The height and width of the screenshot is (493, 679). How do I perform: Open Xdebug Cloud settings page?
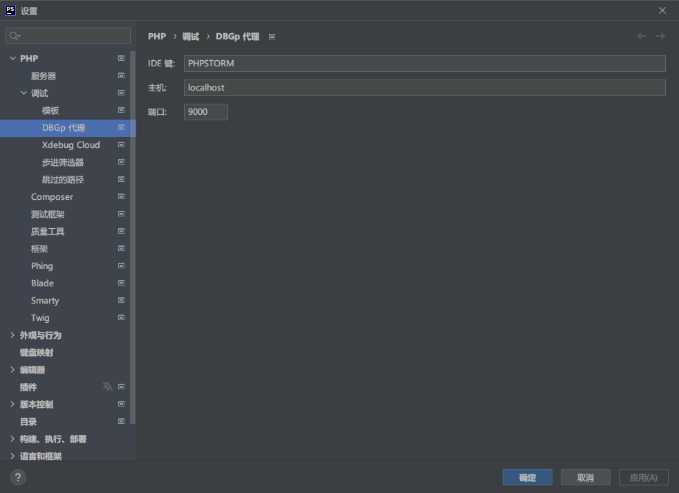point(71,145)
